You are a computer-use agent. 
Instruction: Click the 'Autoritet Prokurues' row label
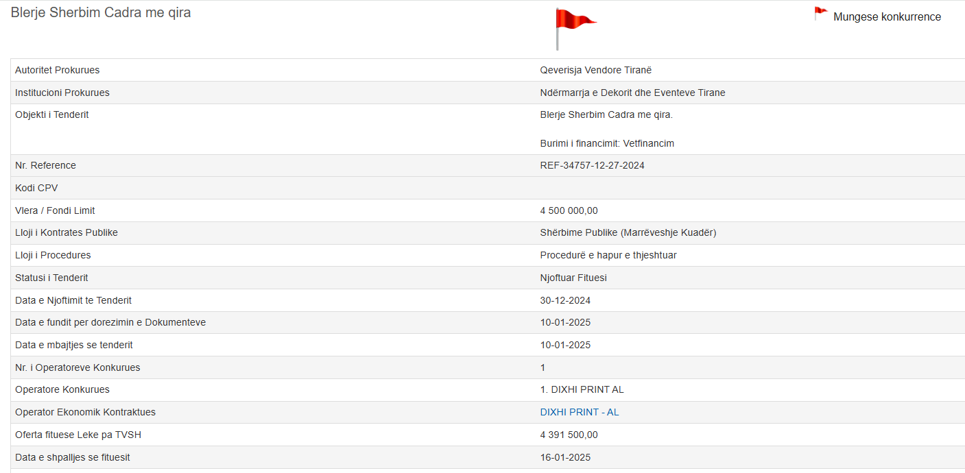(57, 70)
